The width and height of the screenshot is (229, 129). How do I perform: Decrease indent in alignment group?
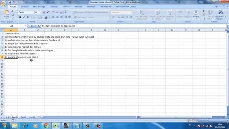tap(66, 17)
